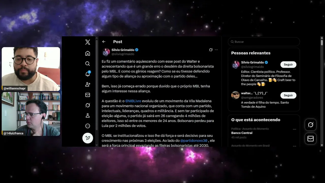The image size is (325, 183).
Task: Follow the @MBLivre mention link
Action: [133, 101]
